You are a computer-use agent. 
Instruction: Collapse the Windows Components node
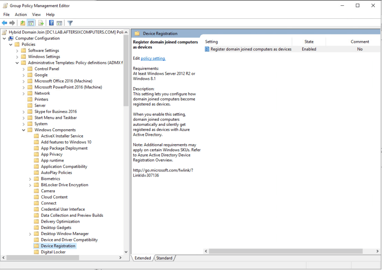(24, 130)
